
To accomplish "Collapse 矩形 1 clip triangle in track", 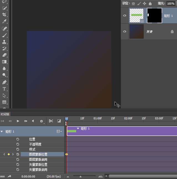I will tap(78, 128).
